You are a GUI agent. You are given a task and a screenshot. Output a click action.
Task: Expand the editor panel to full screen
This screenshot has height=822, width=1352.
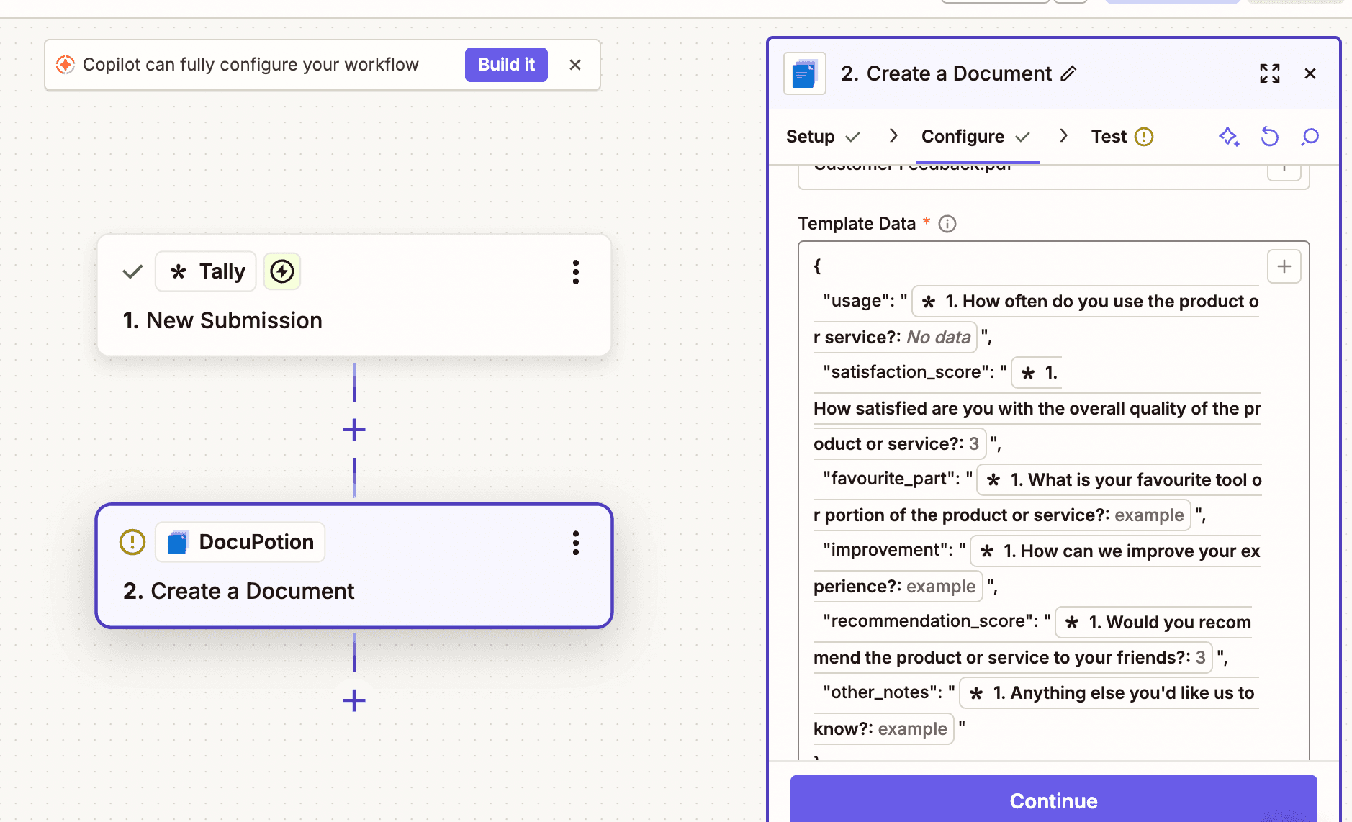(1270, 73)
